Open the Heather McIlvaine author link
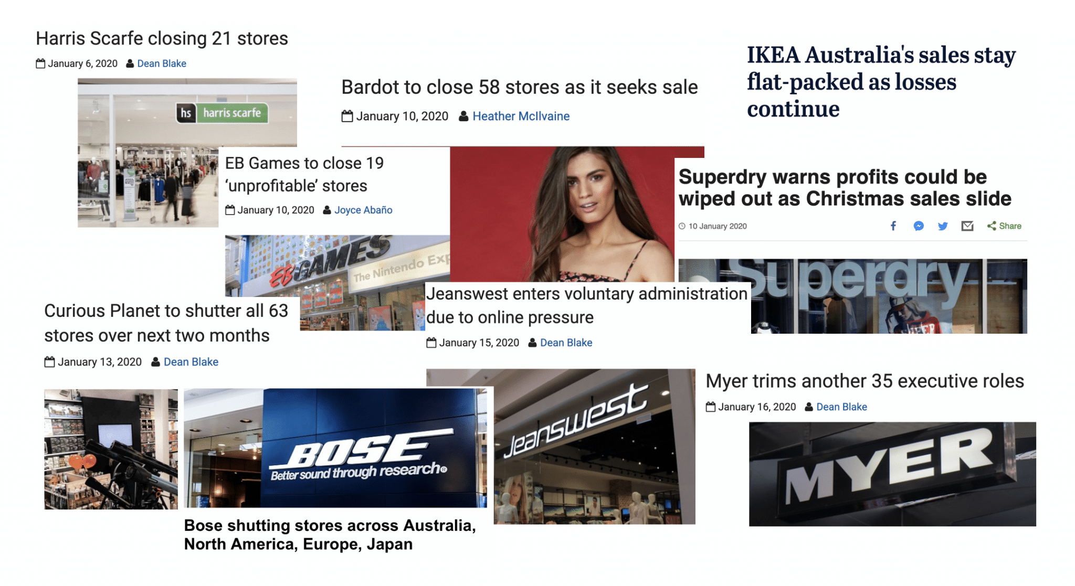The height and width of the screenshot is (586, 1075). 521,116
